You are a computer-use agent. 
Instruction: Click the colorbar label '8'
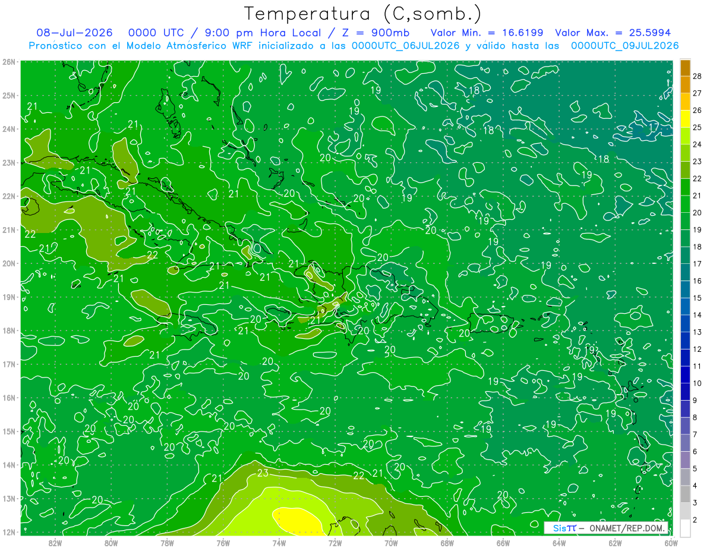tap(695, 417)
